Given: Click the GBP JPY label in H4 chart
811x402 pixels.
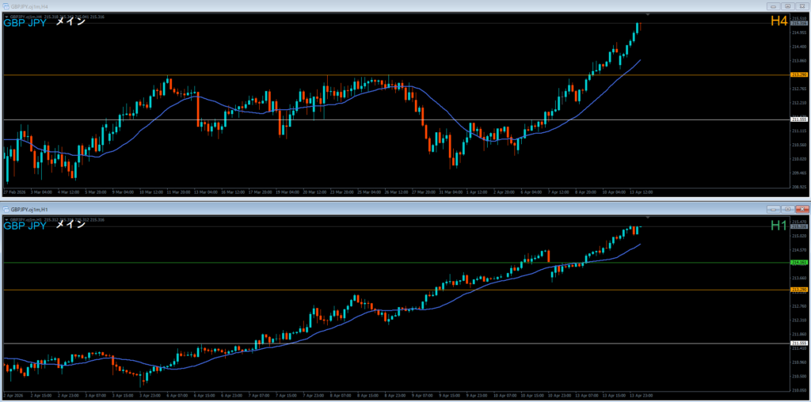Looking at the screenshot, I should [25, 22].
